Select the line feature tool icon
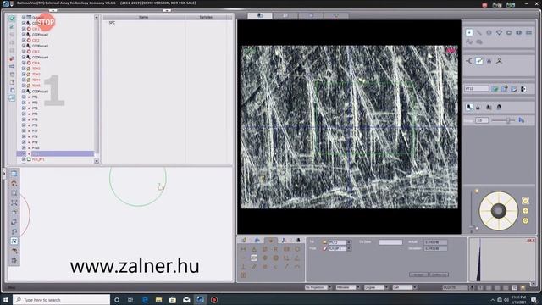This screenshot has width=542, height=305. coord(479,32)
